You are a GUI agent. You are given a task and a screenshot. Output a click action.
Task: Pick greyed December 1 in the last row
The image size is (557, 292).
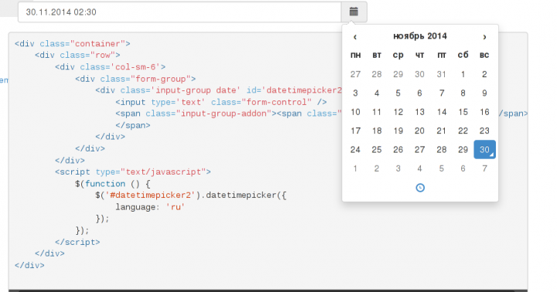tap(355, 168)
